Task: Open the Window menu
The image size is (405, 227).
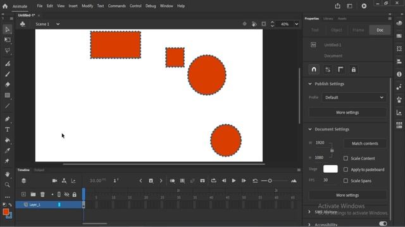Action: click(x=166, y=6)
